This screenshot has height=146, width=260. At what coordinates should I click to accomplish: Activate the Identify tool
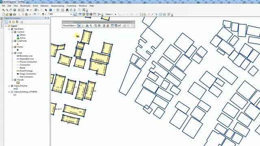[50, 10]
